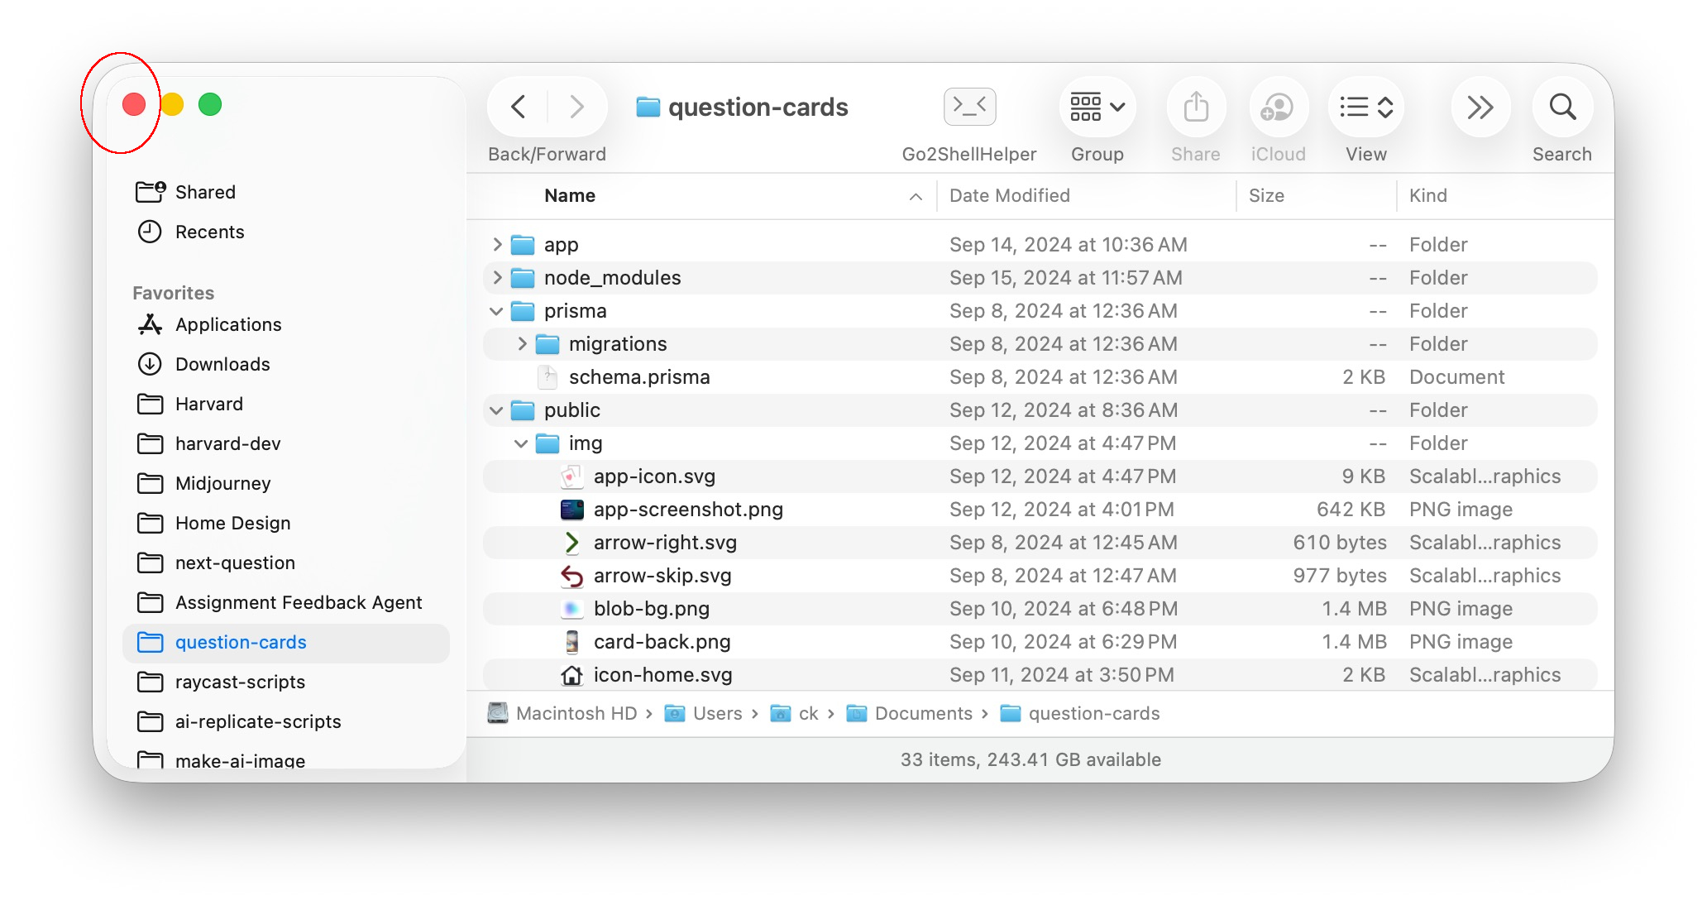Select the app folder icon
The image size is (1707, 905).
tap(523, 245)
